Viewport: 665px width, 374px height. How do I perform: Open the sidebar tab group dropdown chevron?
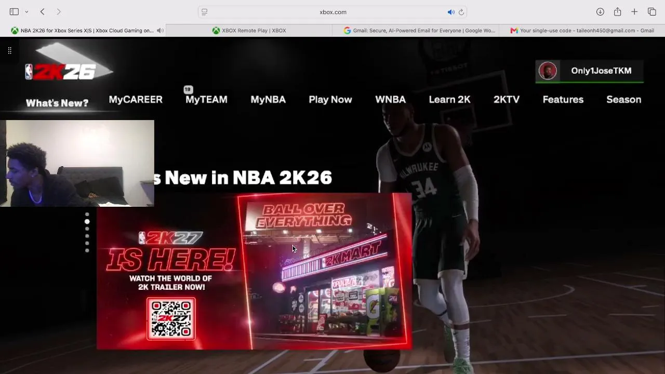point(26,12)
